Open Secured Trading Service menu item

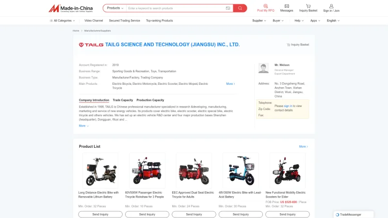coord(125,21)
